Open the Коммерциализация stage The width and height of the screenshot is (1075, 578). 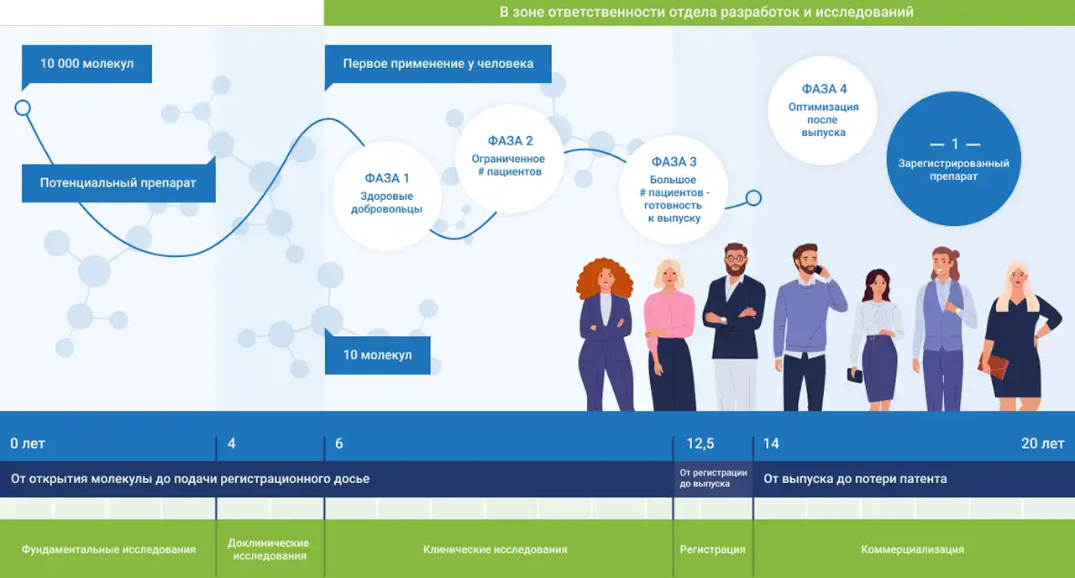pos(912,549)
